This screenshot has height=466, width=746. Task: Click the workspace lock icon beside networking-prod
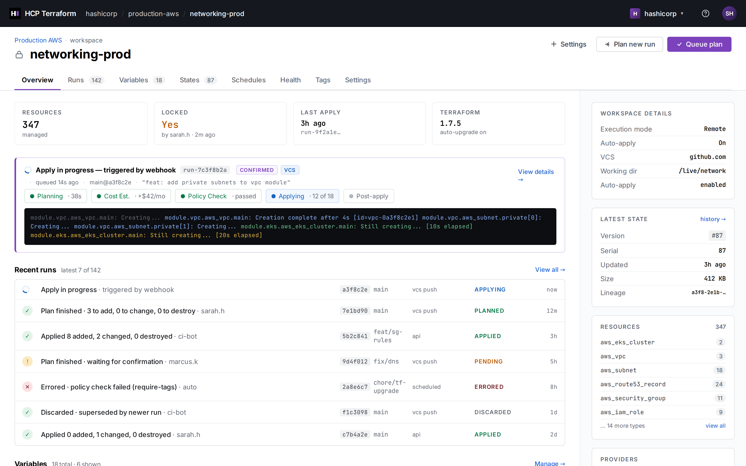[x=19, y=55]
